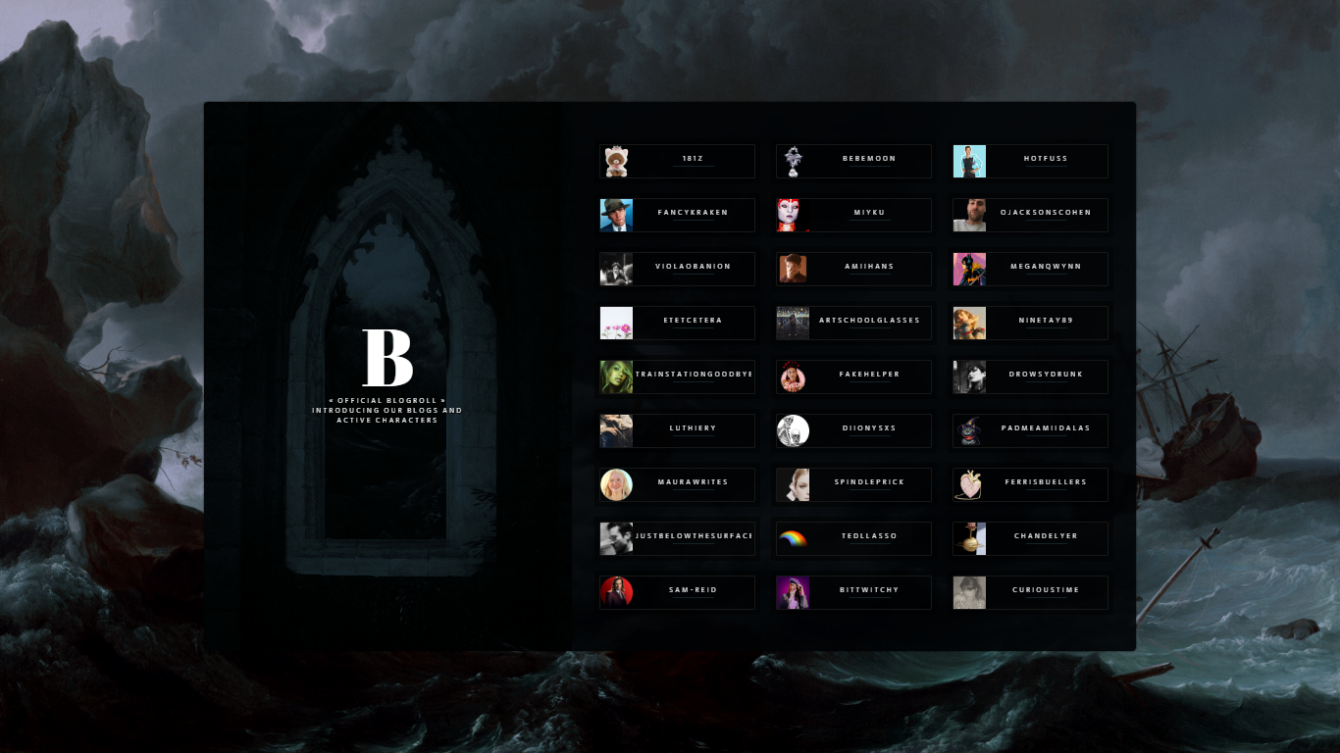Select the LUTHIERY avatar image

(616, 430)
